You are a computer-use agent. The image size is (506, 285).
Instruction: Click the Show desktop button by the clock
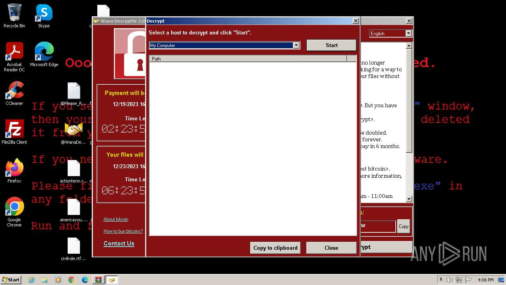coord(502,280)
